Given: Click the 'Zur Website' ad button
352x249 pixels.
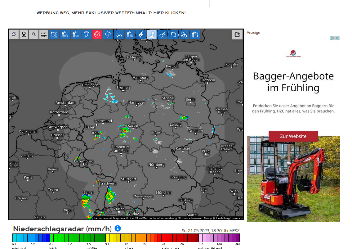Looking at the screenshot, I should point(293,136).
